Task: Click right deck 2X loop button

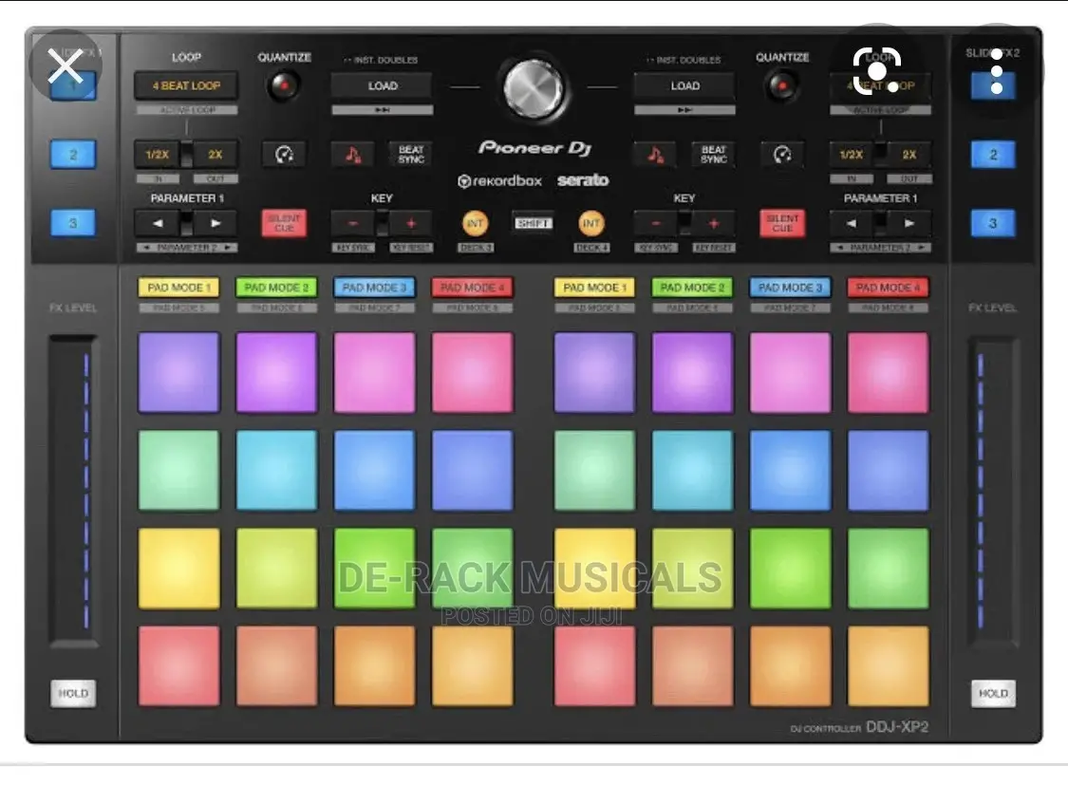Action: tap(909, 155)
